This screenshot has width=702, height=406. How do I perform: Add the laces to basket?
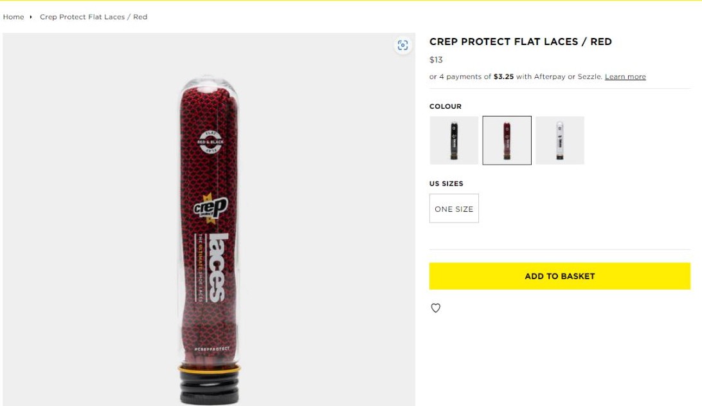tap(560, 276)
